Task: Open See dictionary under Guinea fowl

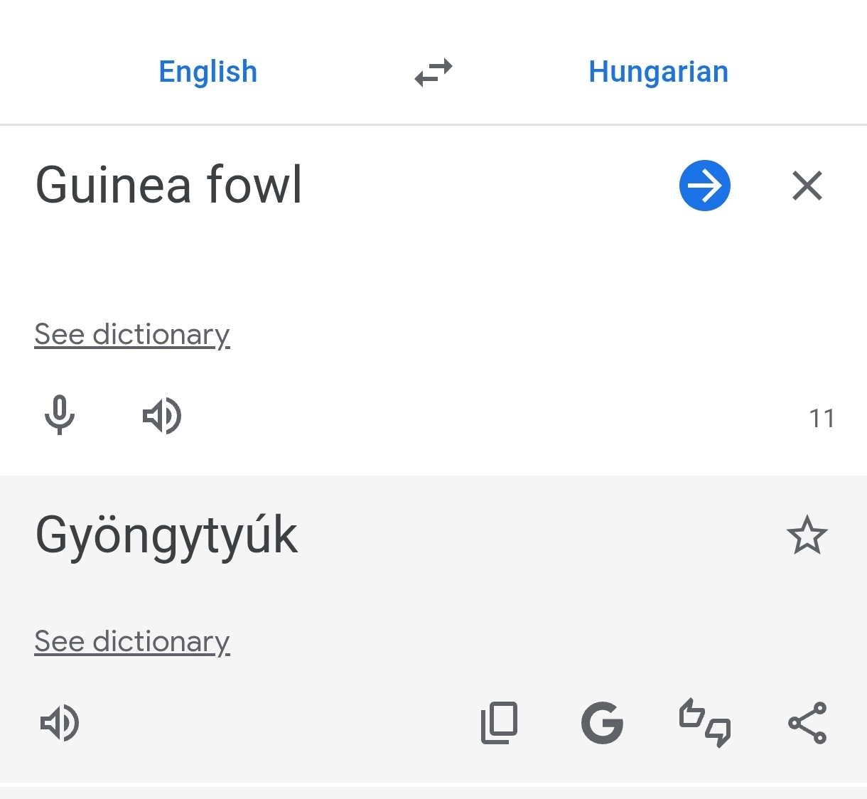Action: click(x=132, y=334)
